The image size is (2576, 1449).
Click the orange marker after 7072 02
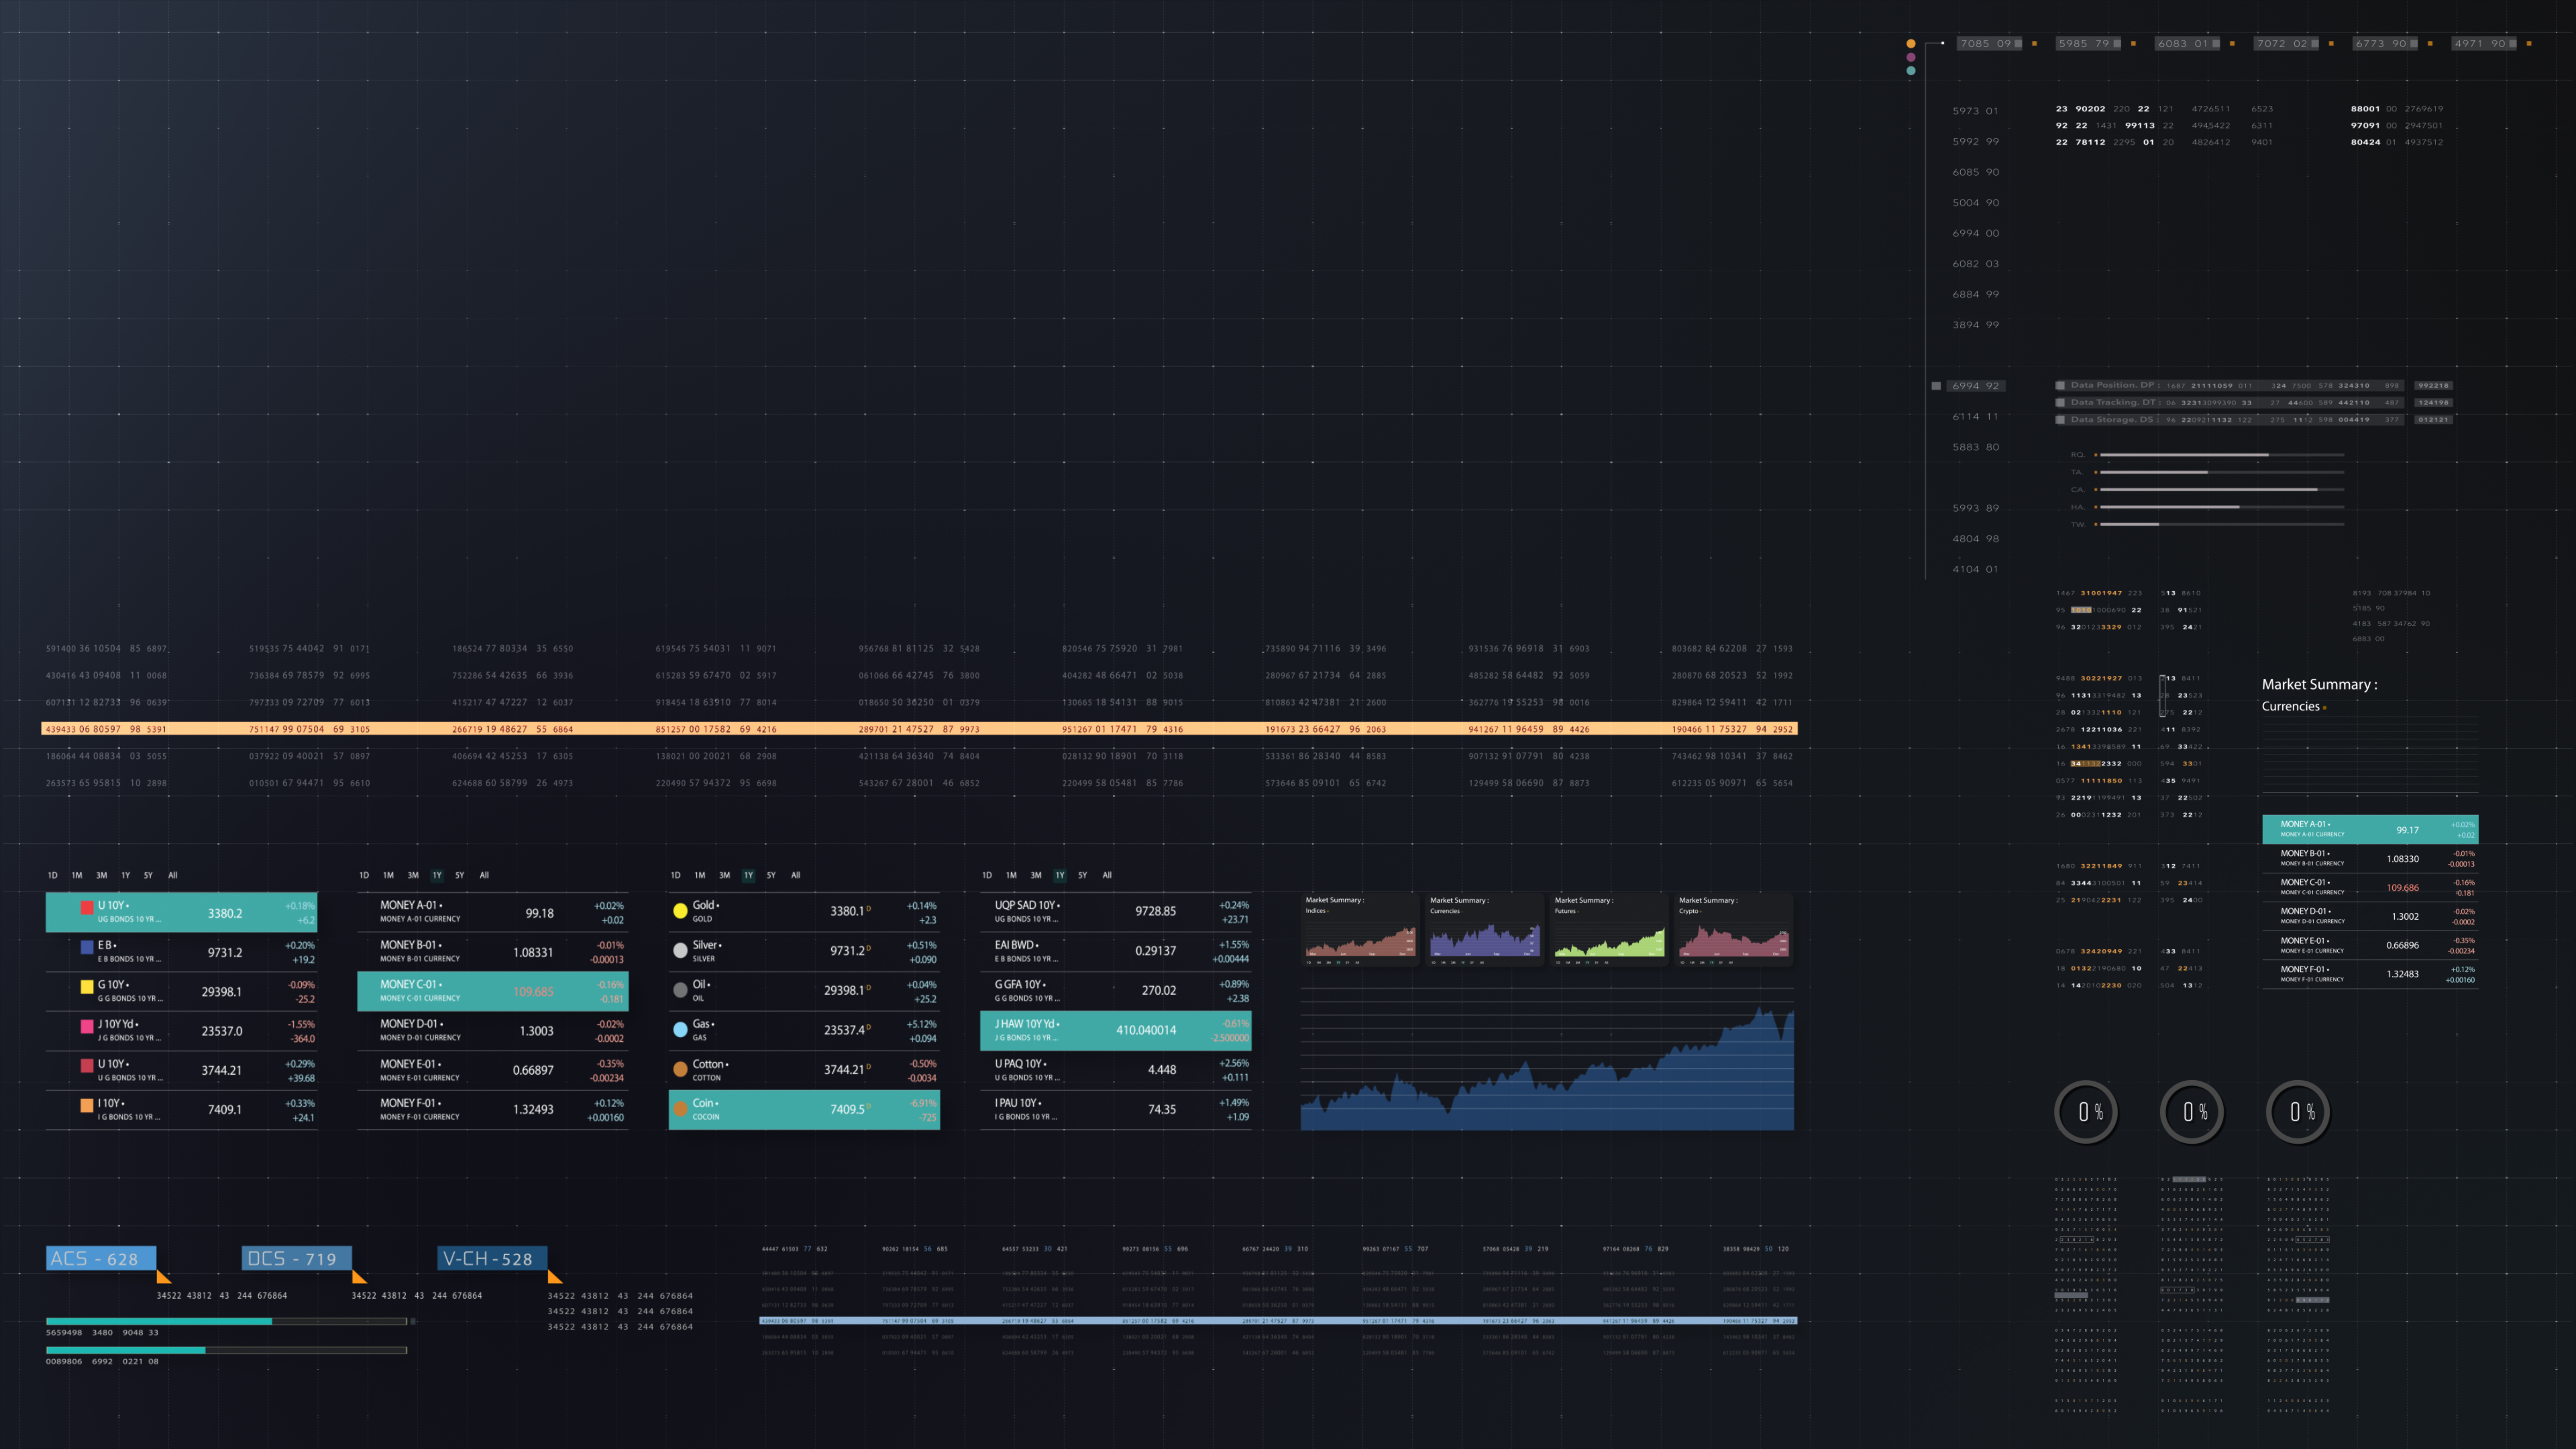2331,44
